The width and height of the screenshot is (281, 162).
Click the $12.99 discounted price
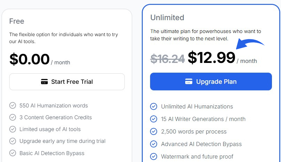pos(211,57)
